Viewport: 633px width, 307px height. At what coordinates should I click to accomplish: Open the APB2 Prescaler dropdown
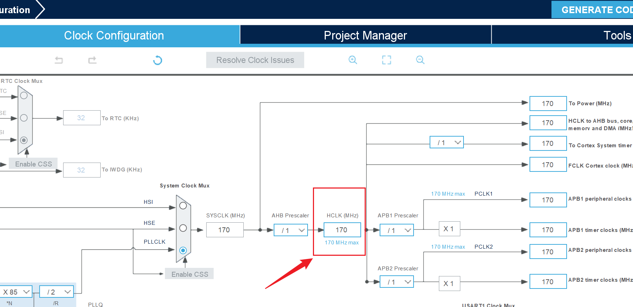coord(397,282)
